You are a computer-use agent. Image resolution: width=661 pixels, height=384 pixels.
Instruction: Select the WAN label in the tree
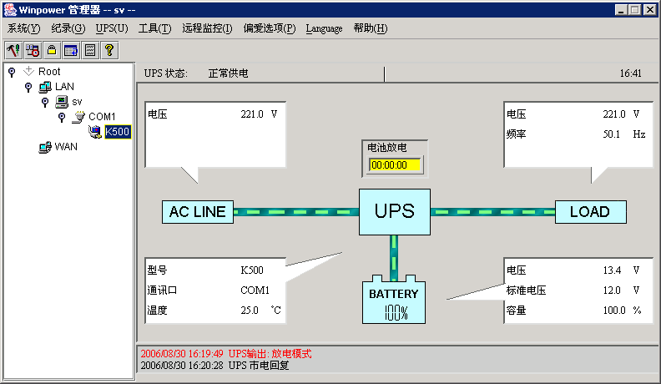(66, 147)
